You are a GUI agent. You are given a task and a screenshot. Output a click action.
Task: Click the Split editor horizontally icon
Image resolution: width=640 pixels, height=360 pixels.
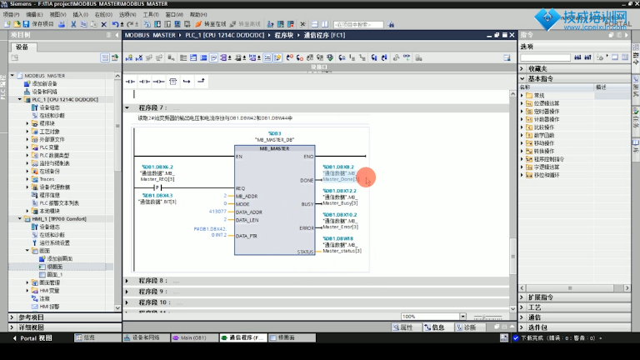click(x=315, y=24)
